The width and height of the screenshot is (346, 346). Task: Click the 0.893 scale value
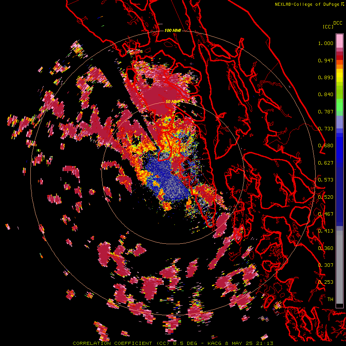pyautogui.click(x=326, y=77)
